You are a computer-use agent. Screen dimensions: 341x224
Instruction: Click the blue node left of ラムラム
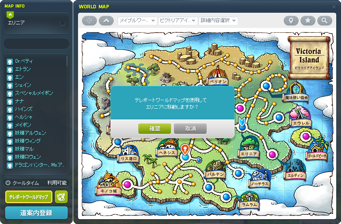pos(226,197)
